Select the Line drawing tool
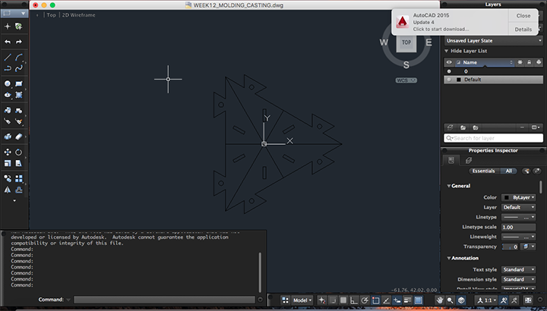547x311 pixels. point(8,57)
